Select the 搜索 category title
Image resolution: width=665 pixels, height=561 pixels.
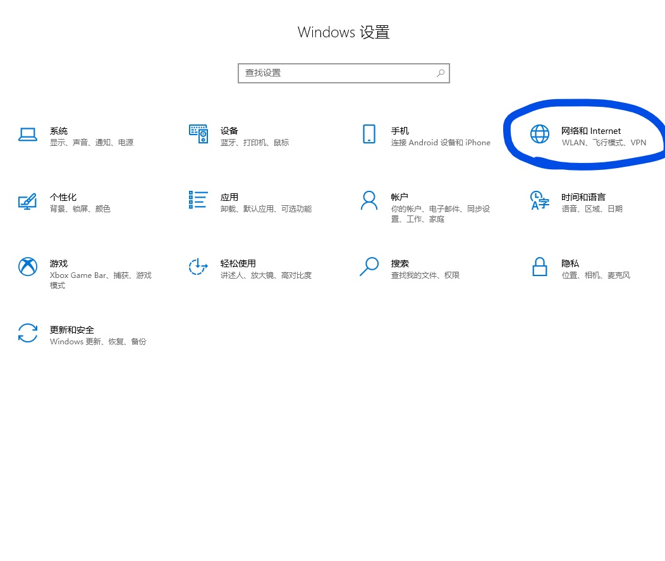[x=400, y=263]
